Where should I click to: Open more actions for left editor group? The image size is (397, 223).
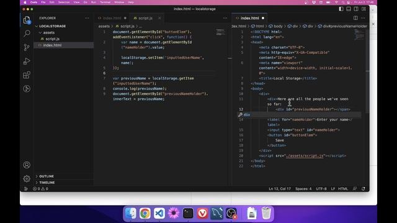(225, 18)
